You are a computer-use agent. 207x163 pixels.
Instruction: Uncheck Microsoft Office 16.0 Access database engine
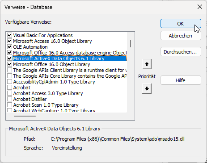point(10,53)
